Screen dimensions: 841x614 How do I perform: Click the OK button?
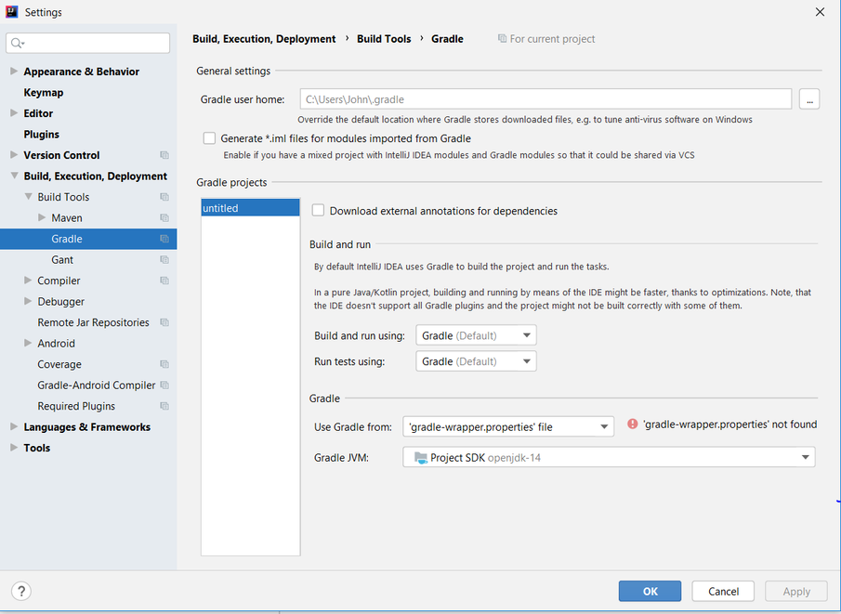click(x=650, y=591)
